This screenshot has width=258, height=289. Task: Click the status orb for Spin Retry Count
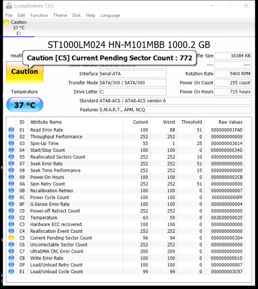(x=11, y=184)
